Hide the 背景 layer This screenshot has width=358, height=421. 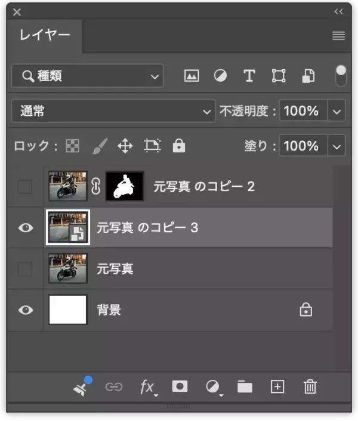click(x=26, y=310)
